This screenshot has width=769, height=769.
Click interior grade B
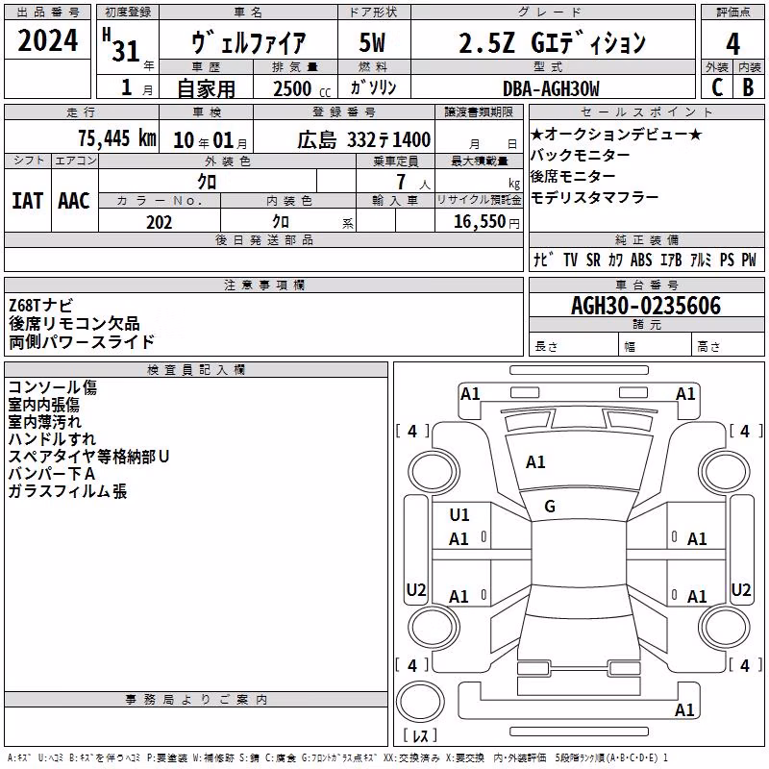(x=748, y=87)
